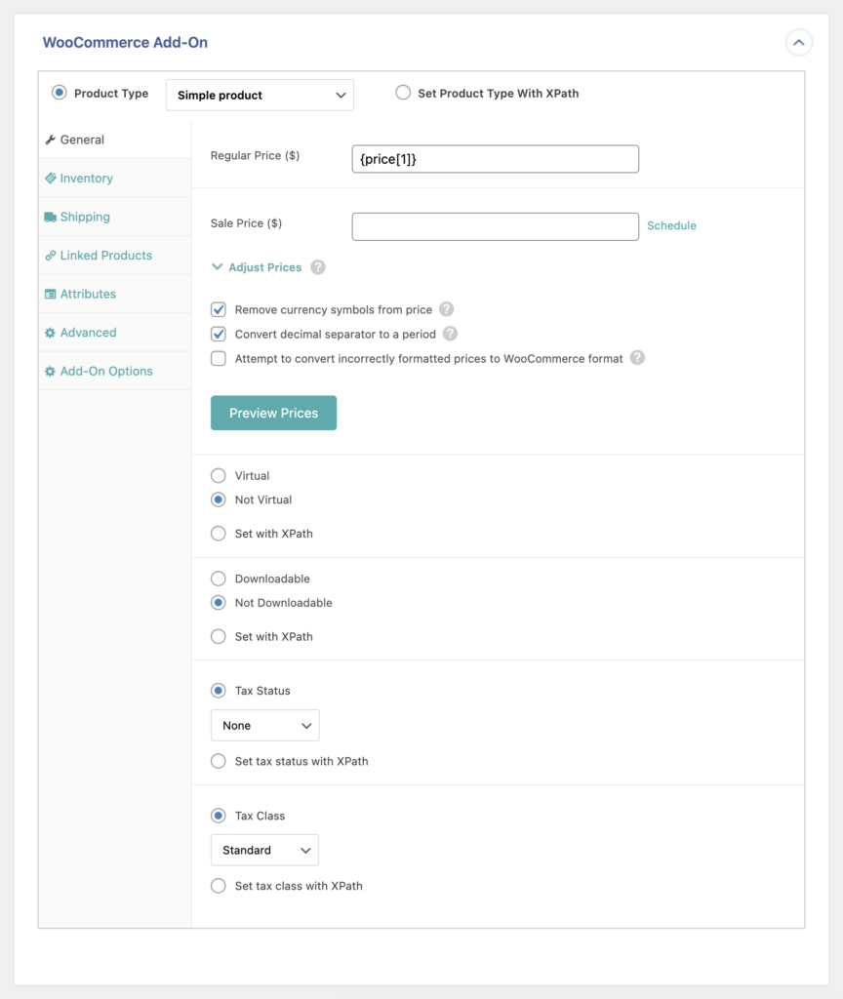
Task: Click the Preview Prices button
Action: [273, 413]
